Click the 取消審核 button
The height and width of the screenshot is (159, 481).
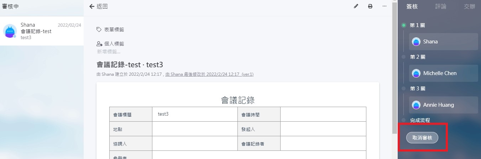point(422,138)
